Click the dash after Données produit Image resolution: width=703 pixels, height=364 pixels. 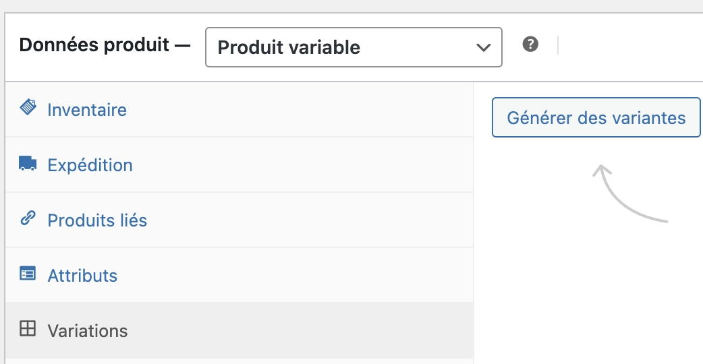click(184, 46)
